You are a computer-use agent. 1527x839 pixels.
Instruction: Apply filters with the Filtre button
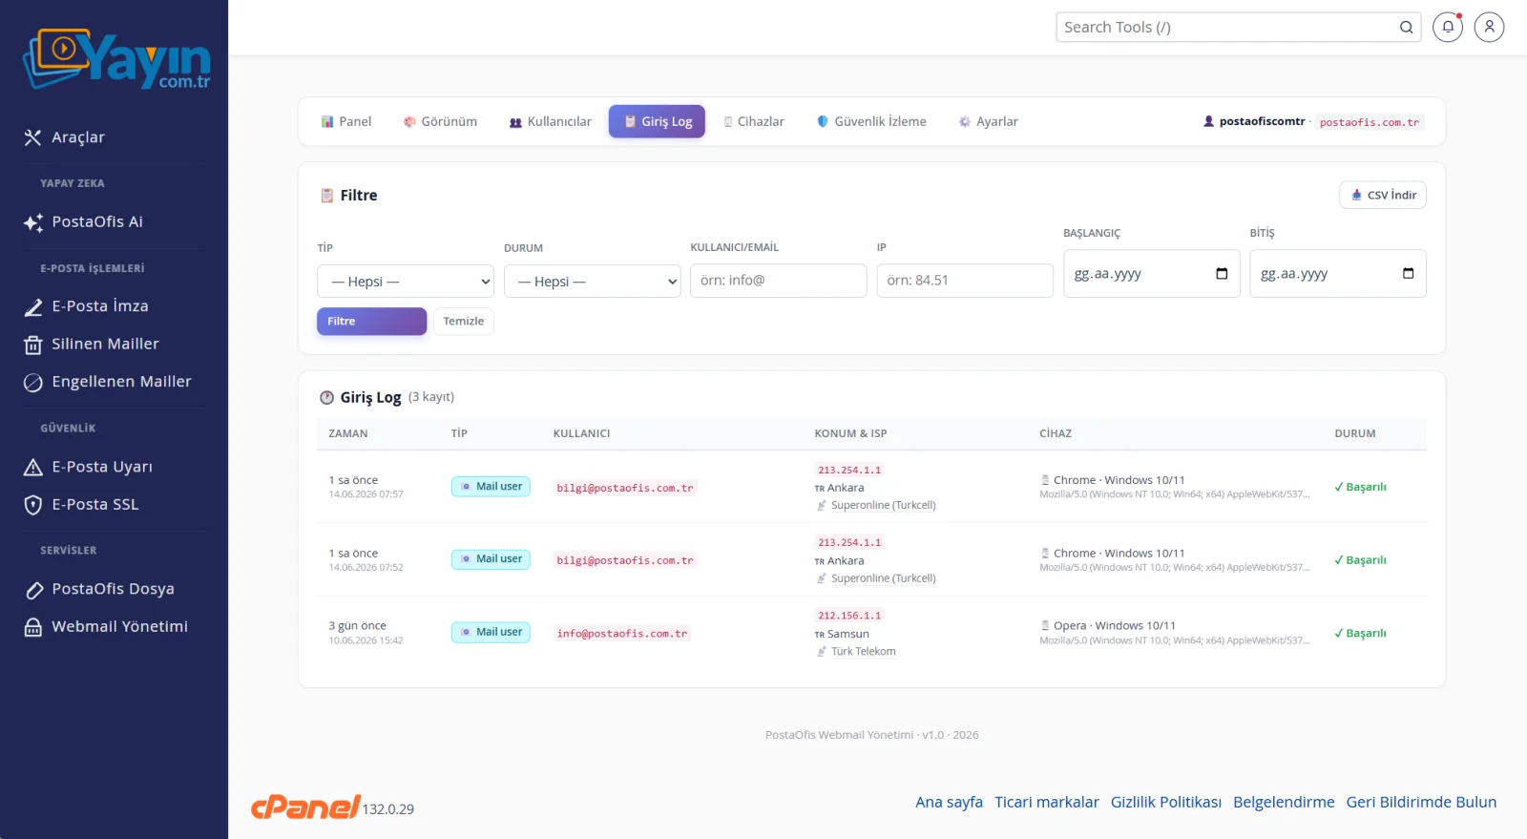[371, 322]
